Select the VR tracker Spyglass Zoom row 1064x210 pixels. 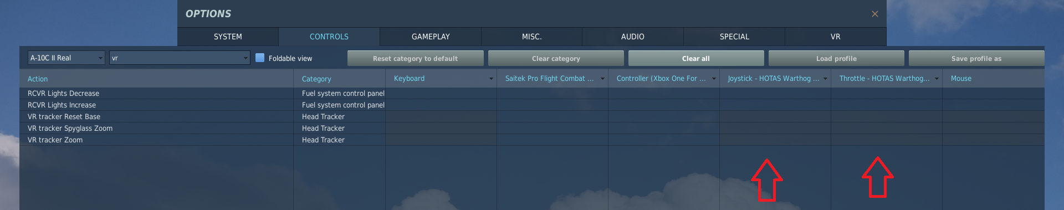(532, 128)
